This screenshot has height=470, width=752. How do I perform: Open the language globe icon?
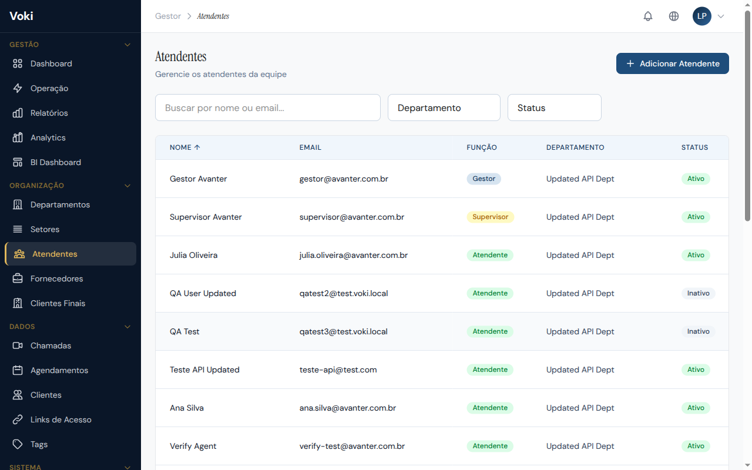[674, 16]
